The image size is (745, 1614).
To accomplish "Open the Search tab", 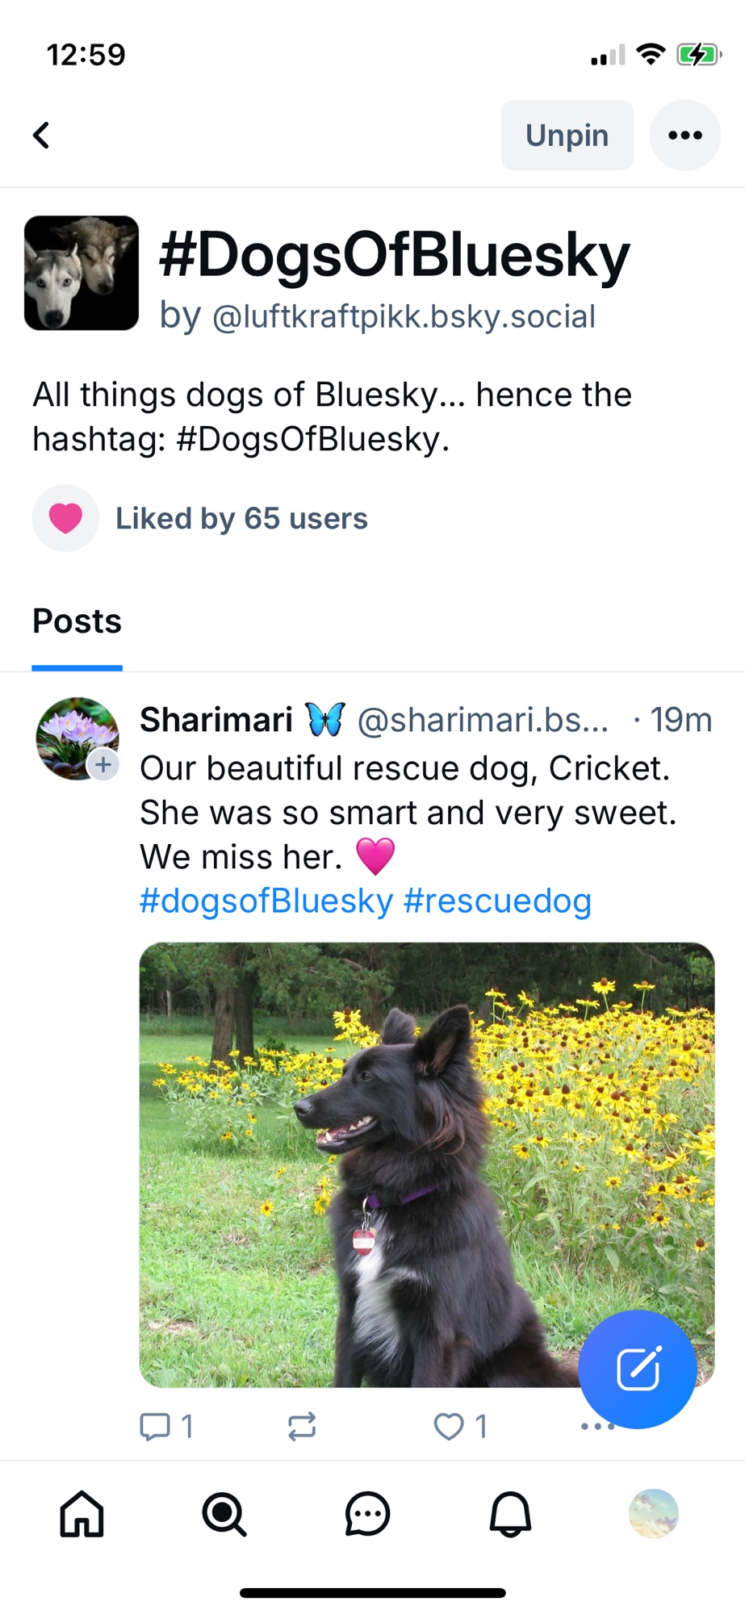I will point(224,1514).
